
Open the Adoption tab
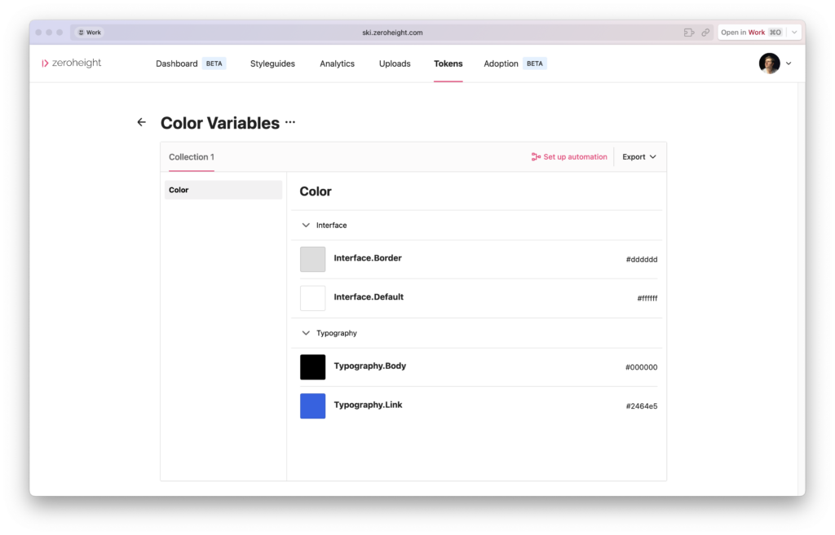tap(501, 64)
